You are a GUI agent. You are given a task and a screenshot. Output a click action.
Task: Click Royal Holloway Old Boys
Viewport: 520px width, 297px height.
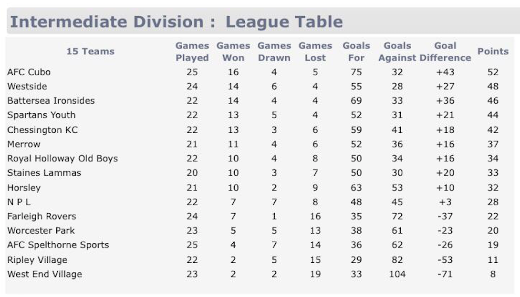62,158
